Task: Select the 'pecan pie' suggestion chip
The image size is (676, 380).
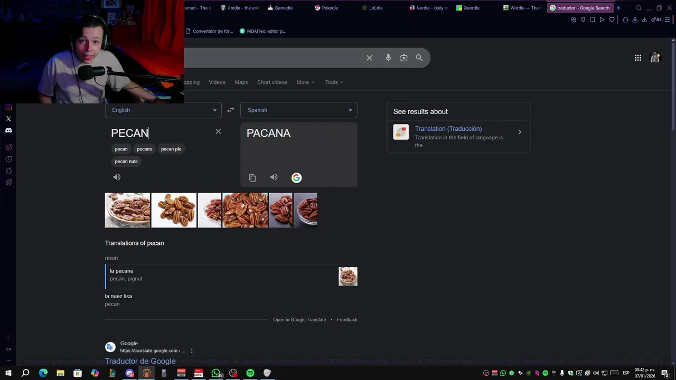Action: tap(171, 149)
